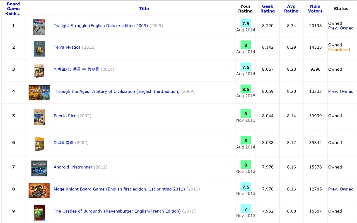This screenshot has height=223, width=357.
Task: Open the Puerto Rico box thumbnail
Action: (39, 117)
